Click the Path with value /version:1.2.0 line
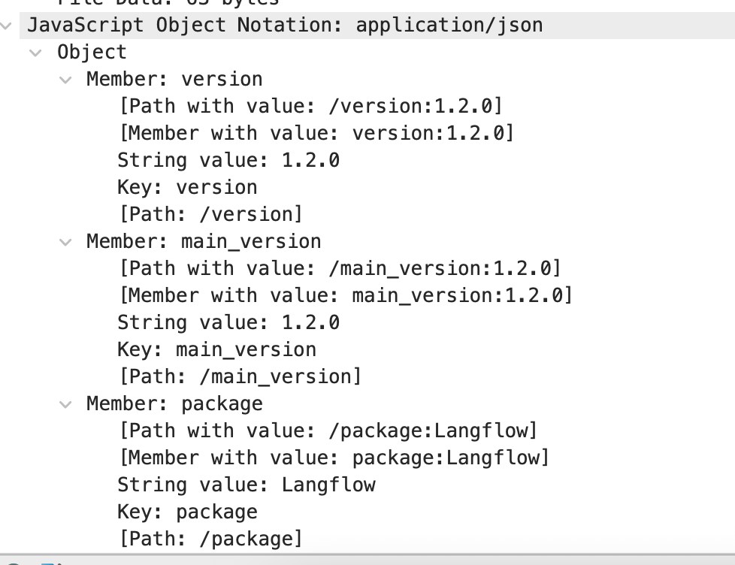The width and height of the screenshot is (735, 565). [x=310, y=106]
